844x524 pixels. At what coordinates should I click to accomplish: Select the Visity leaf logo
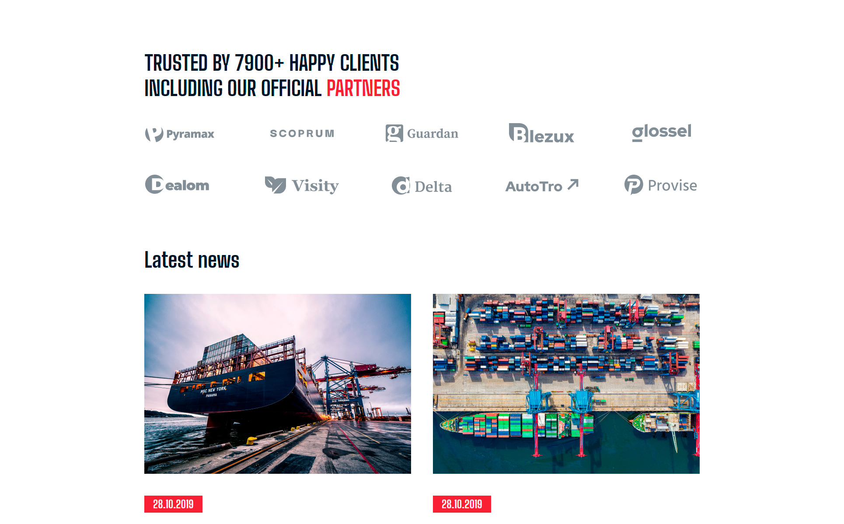302,186
